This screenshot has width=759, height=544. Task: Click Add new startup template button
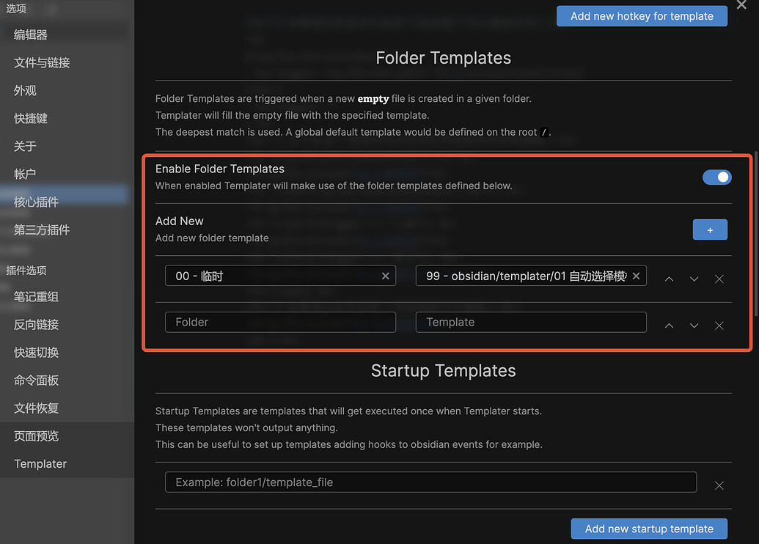(x=649, y=529)
